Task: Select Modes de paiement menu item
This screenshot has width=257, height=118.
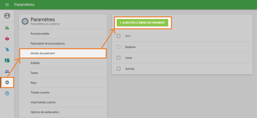Action: (63, 53)
